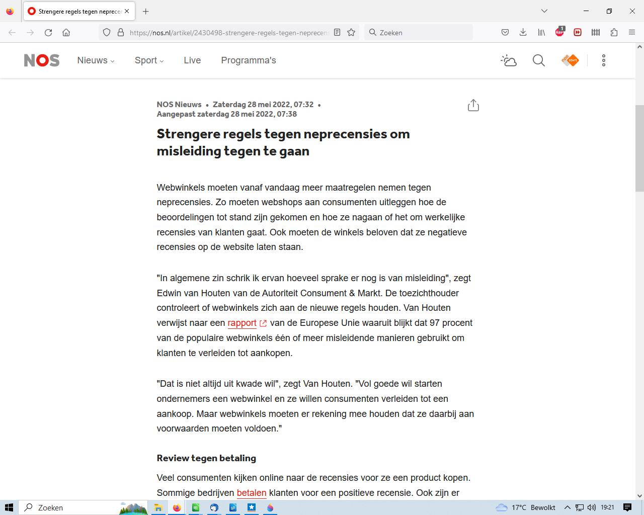This screenshot has width=644, height=515.
Task: Click the page vertical scrollbar thumb
Action: click(x=639, y=148)
